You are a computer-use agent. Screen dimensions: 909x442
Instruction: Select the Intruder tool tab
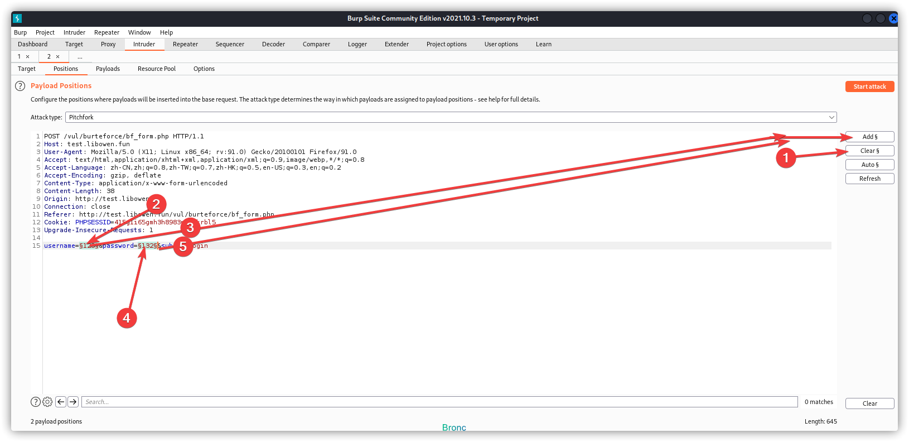(x=144, y=44)
